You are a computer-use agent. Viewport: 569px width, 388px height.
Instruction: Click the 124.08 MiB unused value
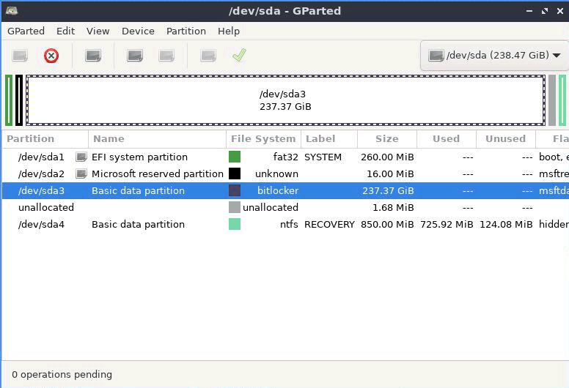coord(506,224)
